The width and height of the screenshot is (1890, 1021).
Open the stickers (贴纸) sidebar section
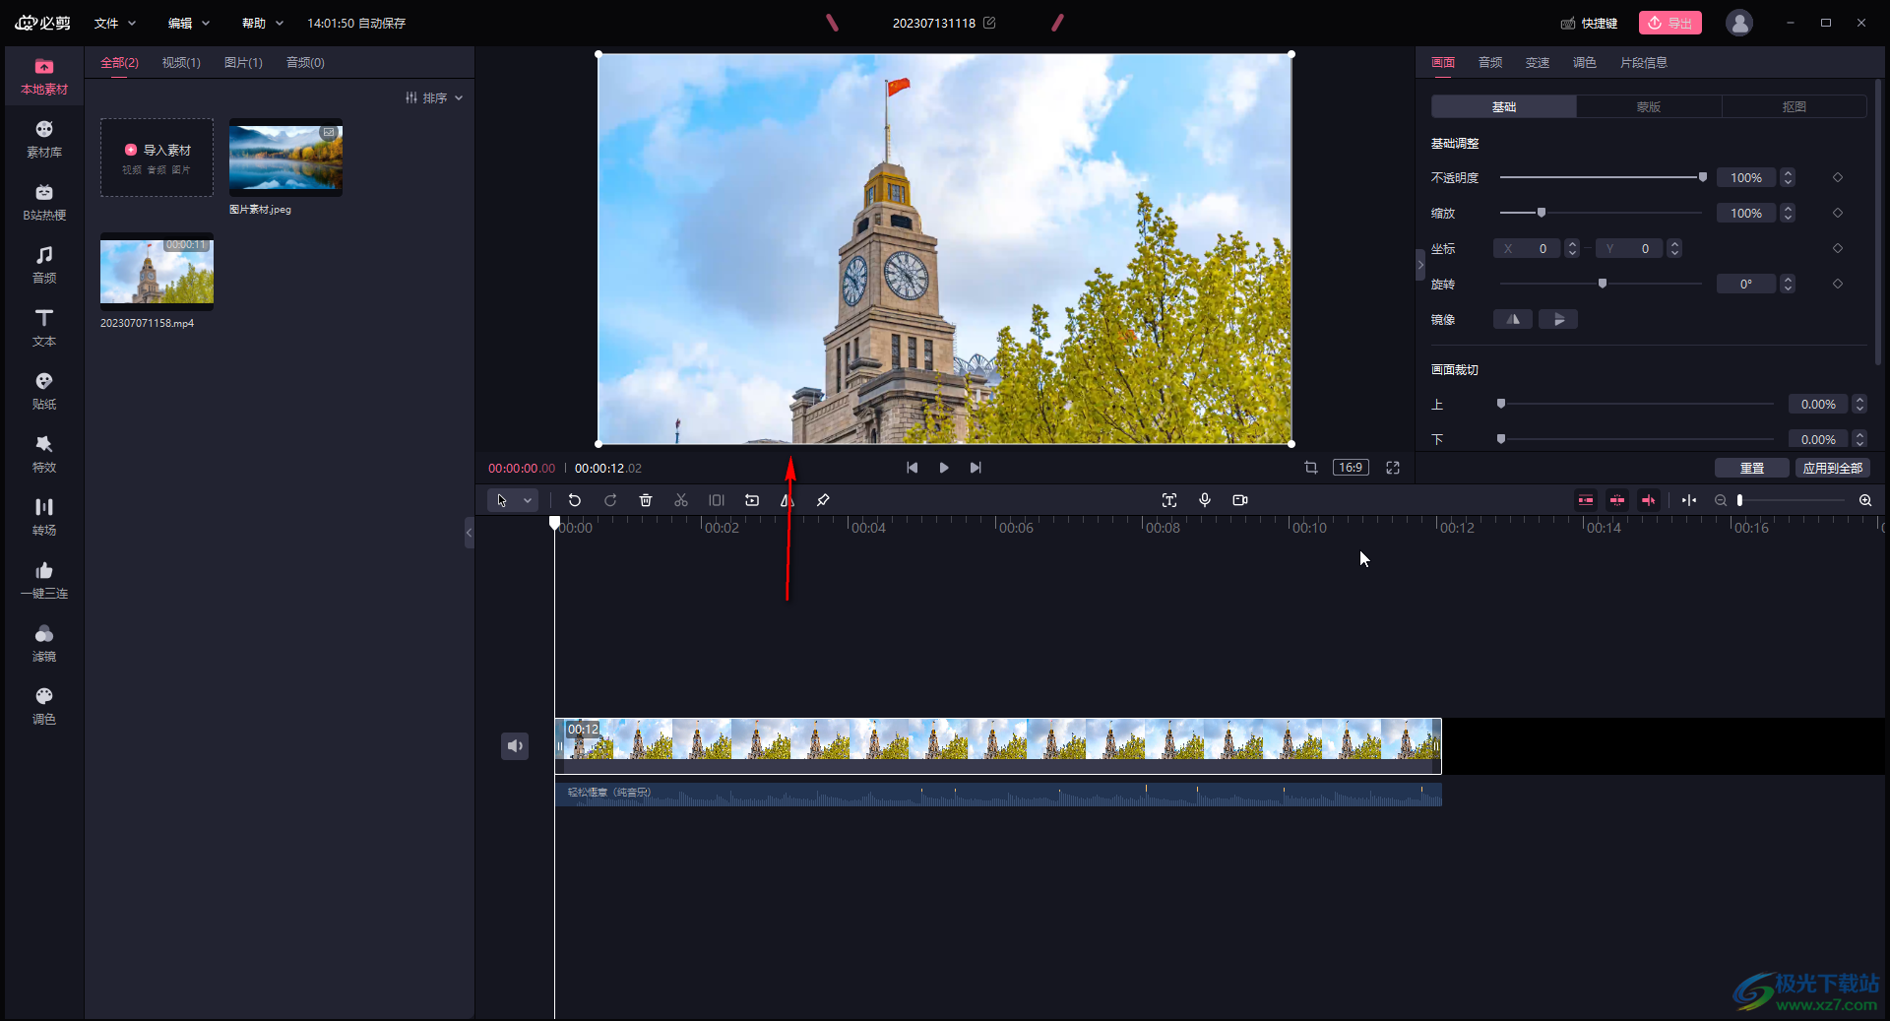44,392
